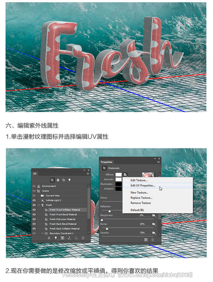The height and width of the screenshot is (282, 213).
Task: Click the render button in 3D panel footer
Action: (x=62, y=238)
